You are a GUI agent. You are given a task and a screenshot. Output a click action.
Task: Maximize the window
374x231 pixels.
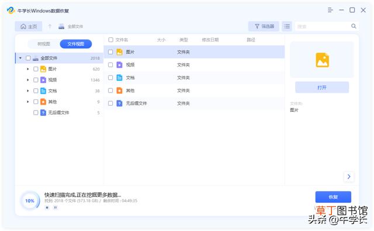point(352,10)
